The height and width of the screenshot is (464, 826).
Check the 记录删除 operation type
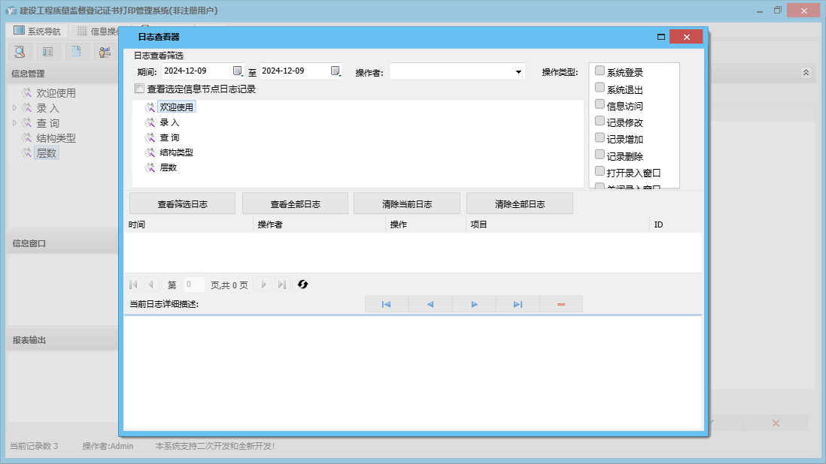tap(600, 155)
